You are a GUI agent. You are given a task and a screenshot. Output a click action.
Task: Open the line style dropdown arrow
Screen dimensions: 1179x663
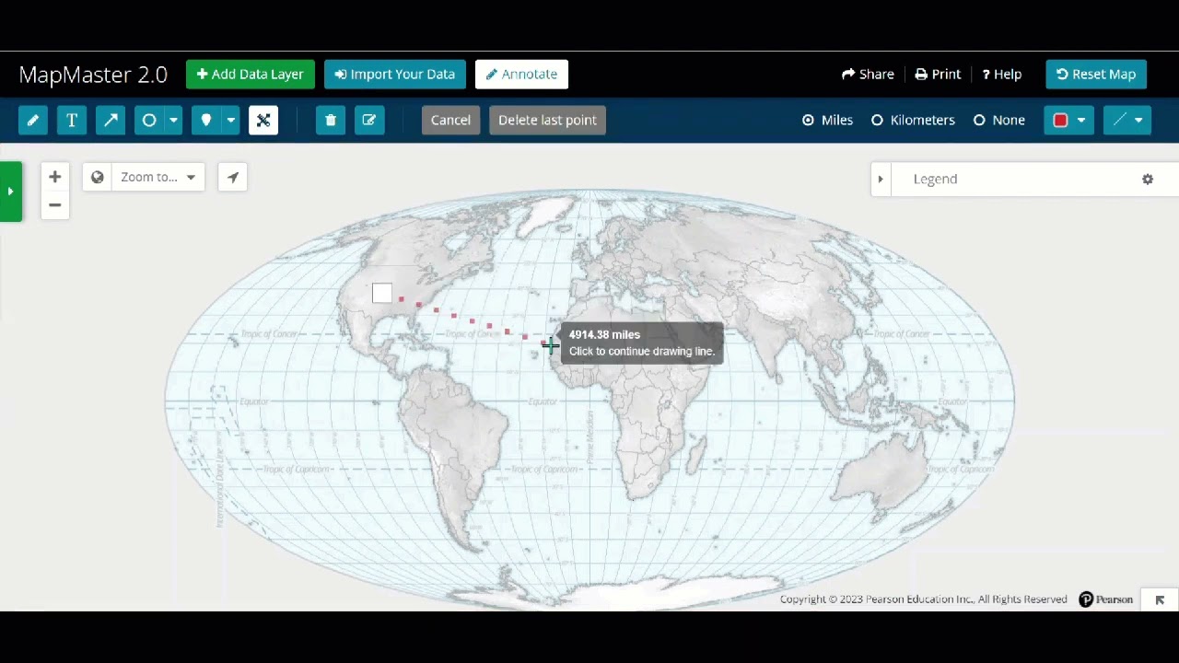point(1139,120)
